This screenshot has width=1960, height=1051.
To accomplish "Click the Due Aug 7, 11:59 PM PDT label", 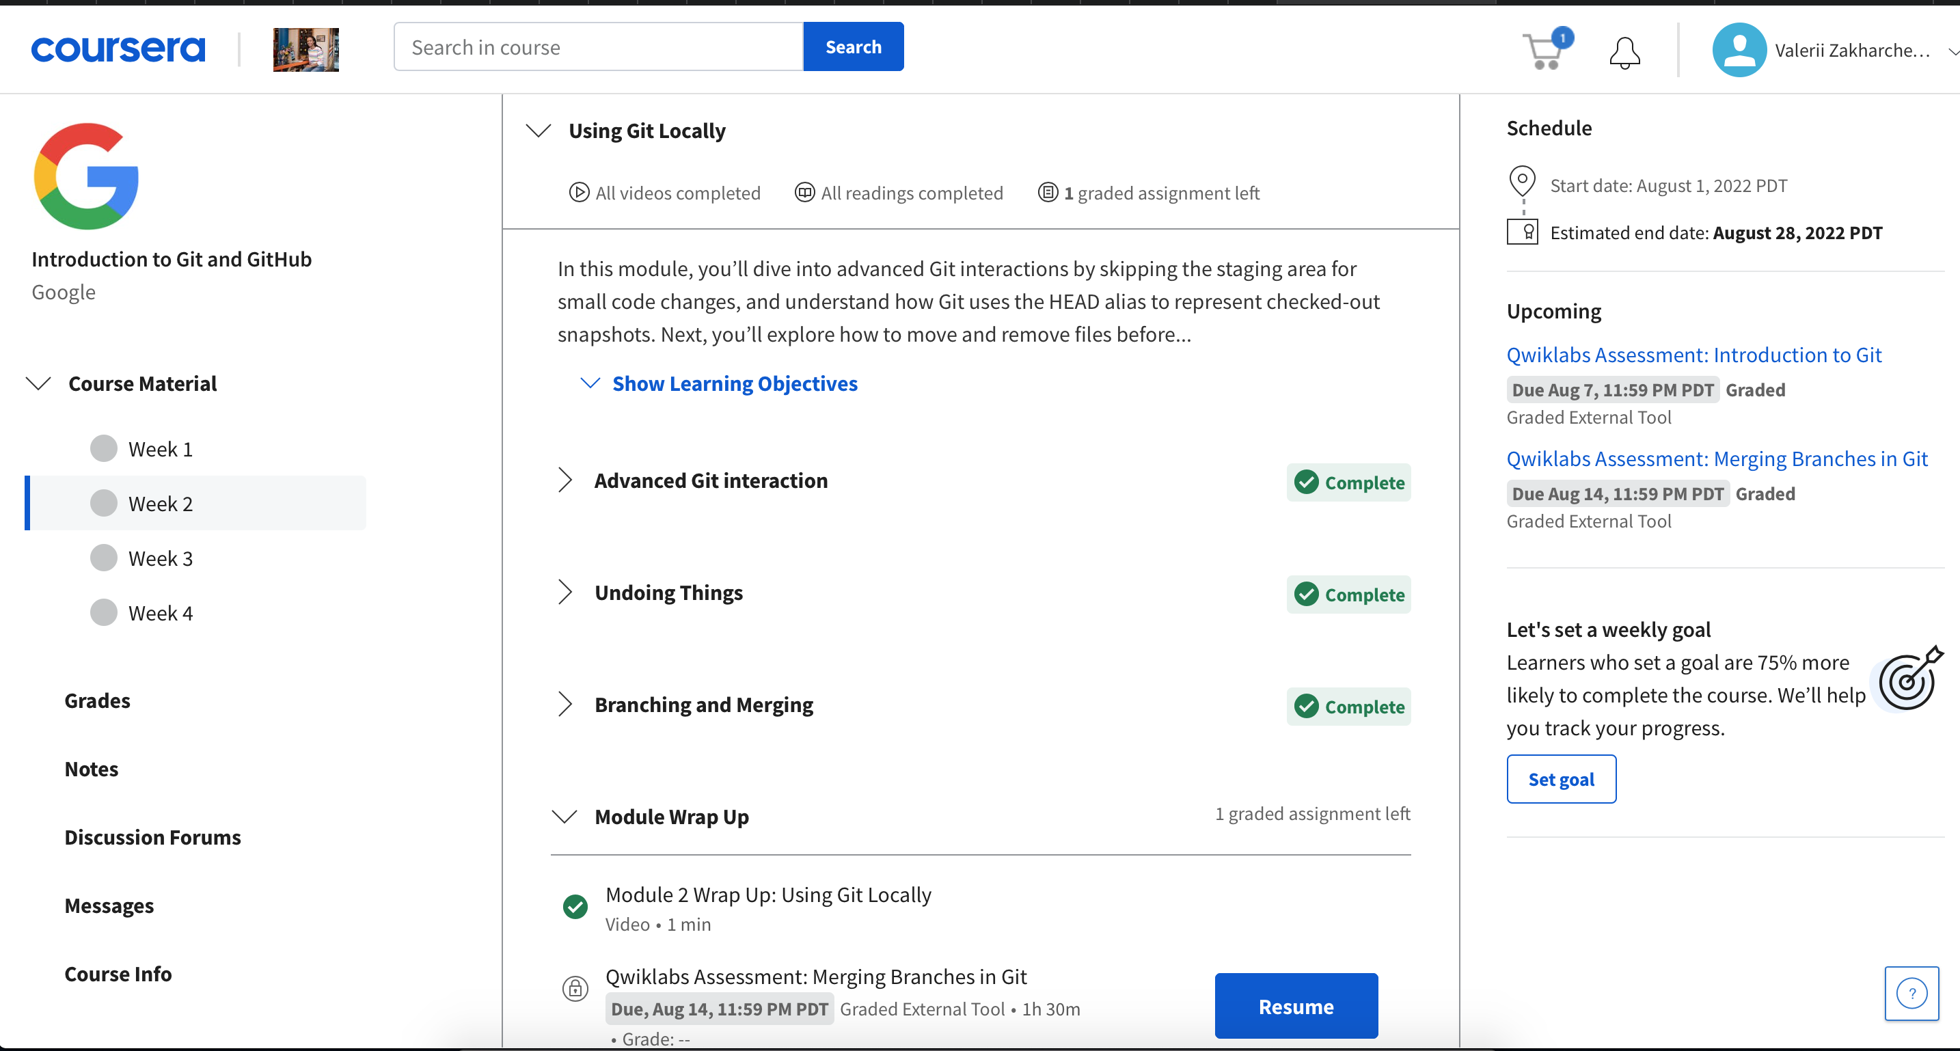I will click(1612, 390).
